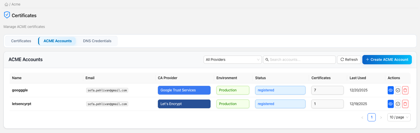Image resolution: width=420 pixels, height=133 pixels.
Task: Go to previous page arrow
Action: [362, 118]
